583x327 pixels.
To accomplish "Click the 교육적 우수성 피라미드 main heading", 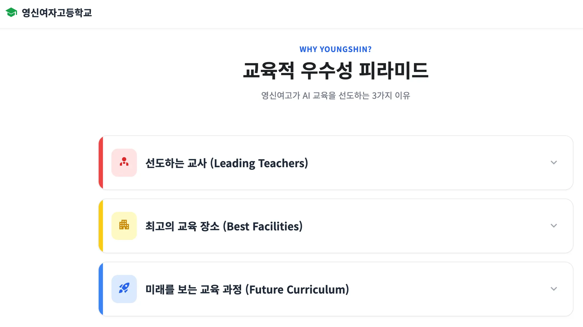I will (335, 70).
